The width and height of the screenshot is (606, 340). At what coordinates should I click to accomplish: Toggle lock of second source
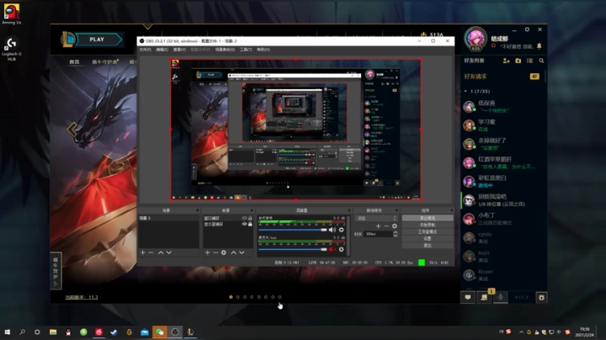point(250,224)
